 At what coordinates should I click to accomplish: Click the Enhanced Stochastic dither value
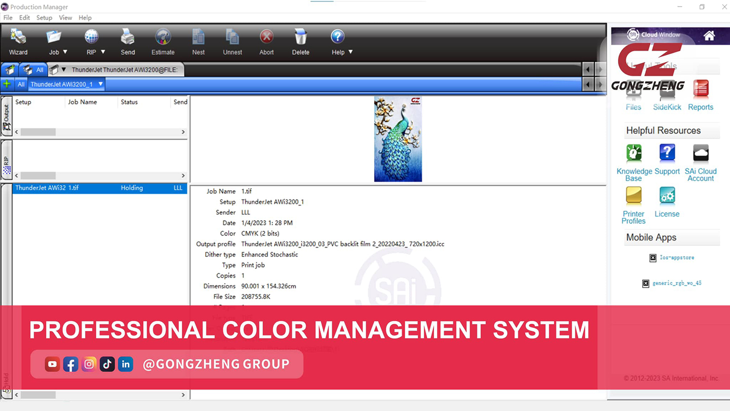[x=270, y=255]
